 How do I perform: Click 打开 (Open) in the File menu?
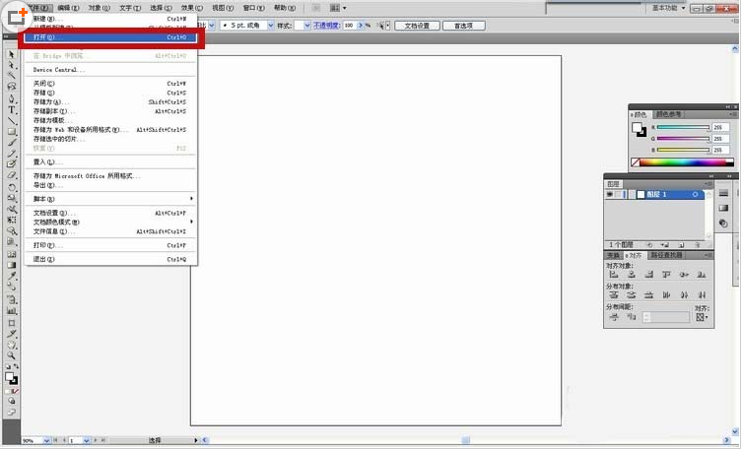(108, 36)
